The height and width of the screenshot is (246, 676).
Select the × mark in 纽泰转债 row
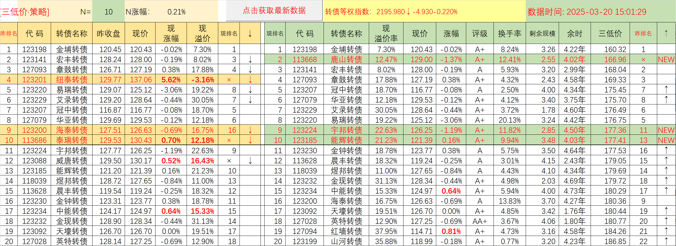(x=229, y=80)
